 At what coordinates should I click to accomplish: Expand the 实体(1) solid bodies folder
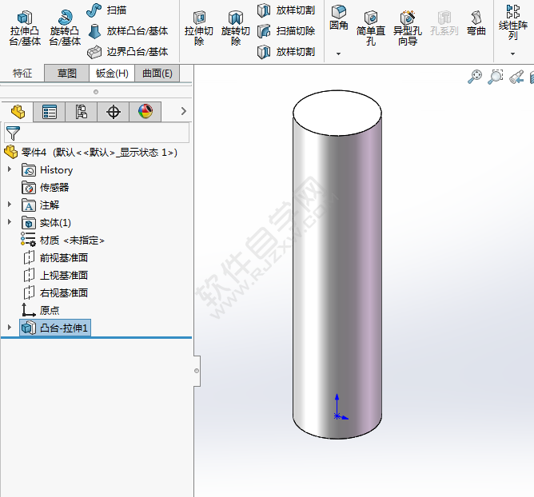pyautogui.click(x=10, y=222)
